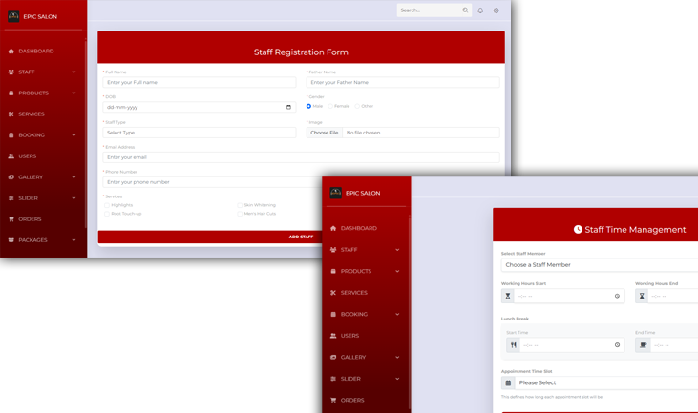This screenshot has height=413, width=698.
Task: Click the Add Staff button
Action: pos(301,237)
